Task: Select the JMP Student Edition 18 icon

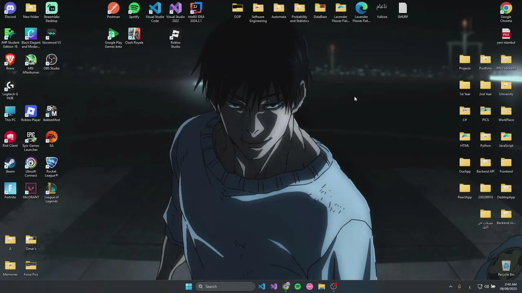Action: pyautogui.click(x=10, y=38)
